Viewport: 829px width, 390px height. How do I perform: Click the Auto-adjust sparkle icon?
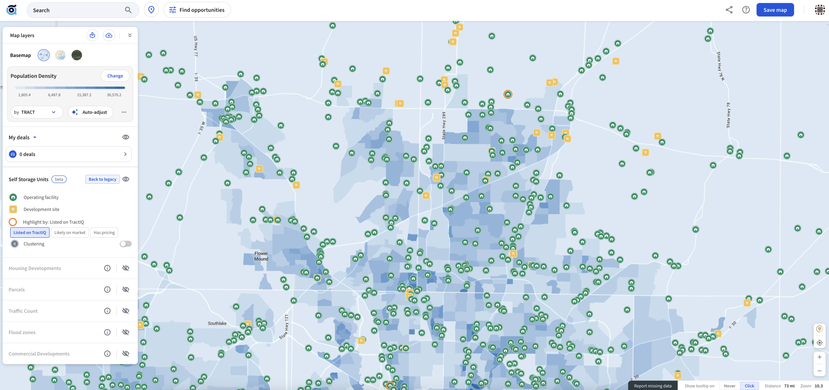coord(75,112)
